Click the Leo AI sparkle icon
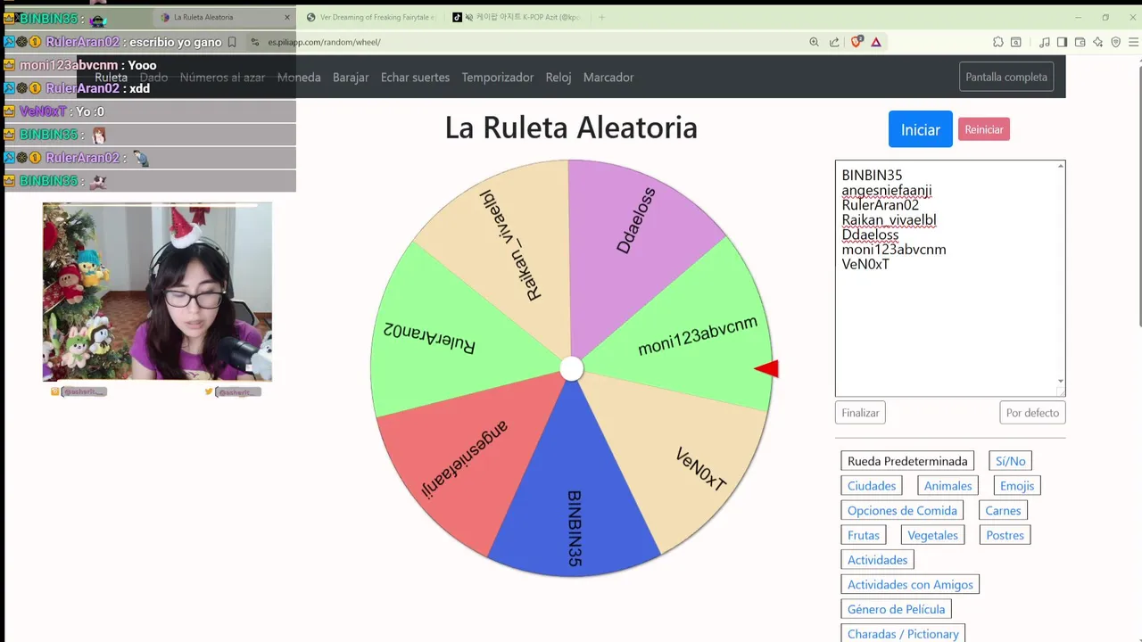Image resolution: width=1142 pixels, height=642 pixels. point(1097,42)
